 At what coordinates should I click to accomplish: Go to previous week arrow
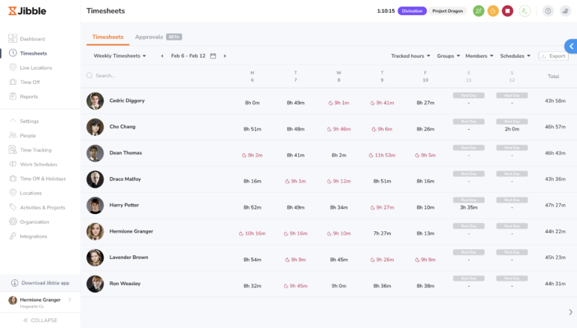162,56
